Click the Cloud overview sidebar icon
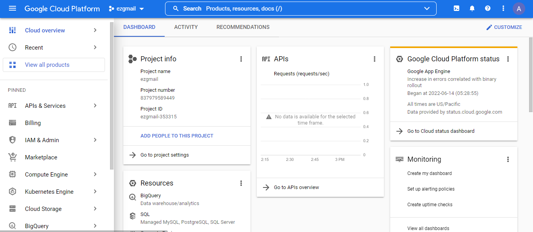This screenshot has height=232, width=533. point(12,30)
